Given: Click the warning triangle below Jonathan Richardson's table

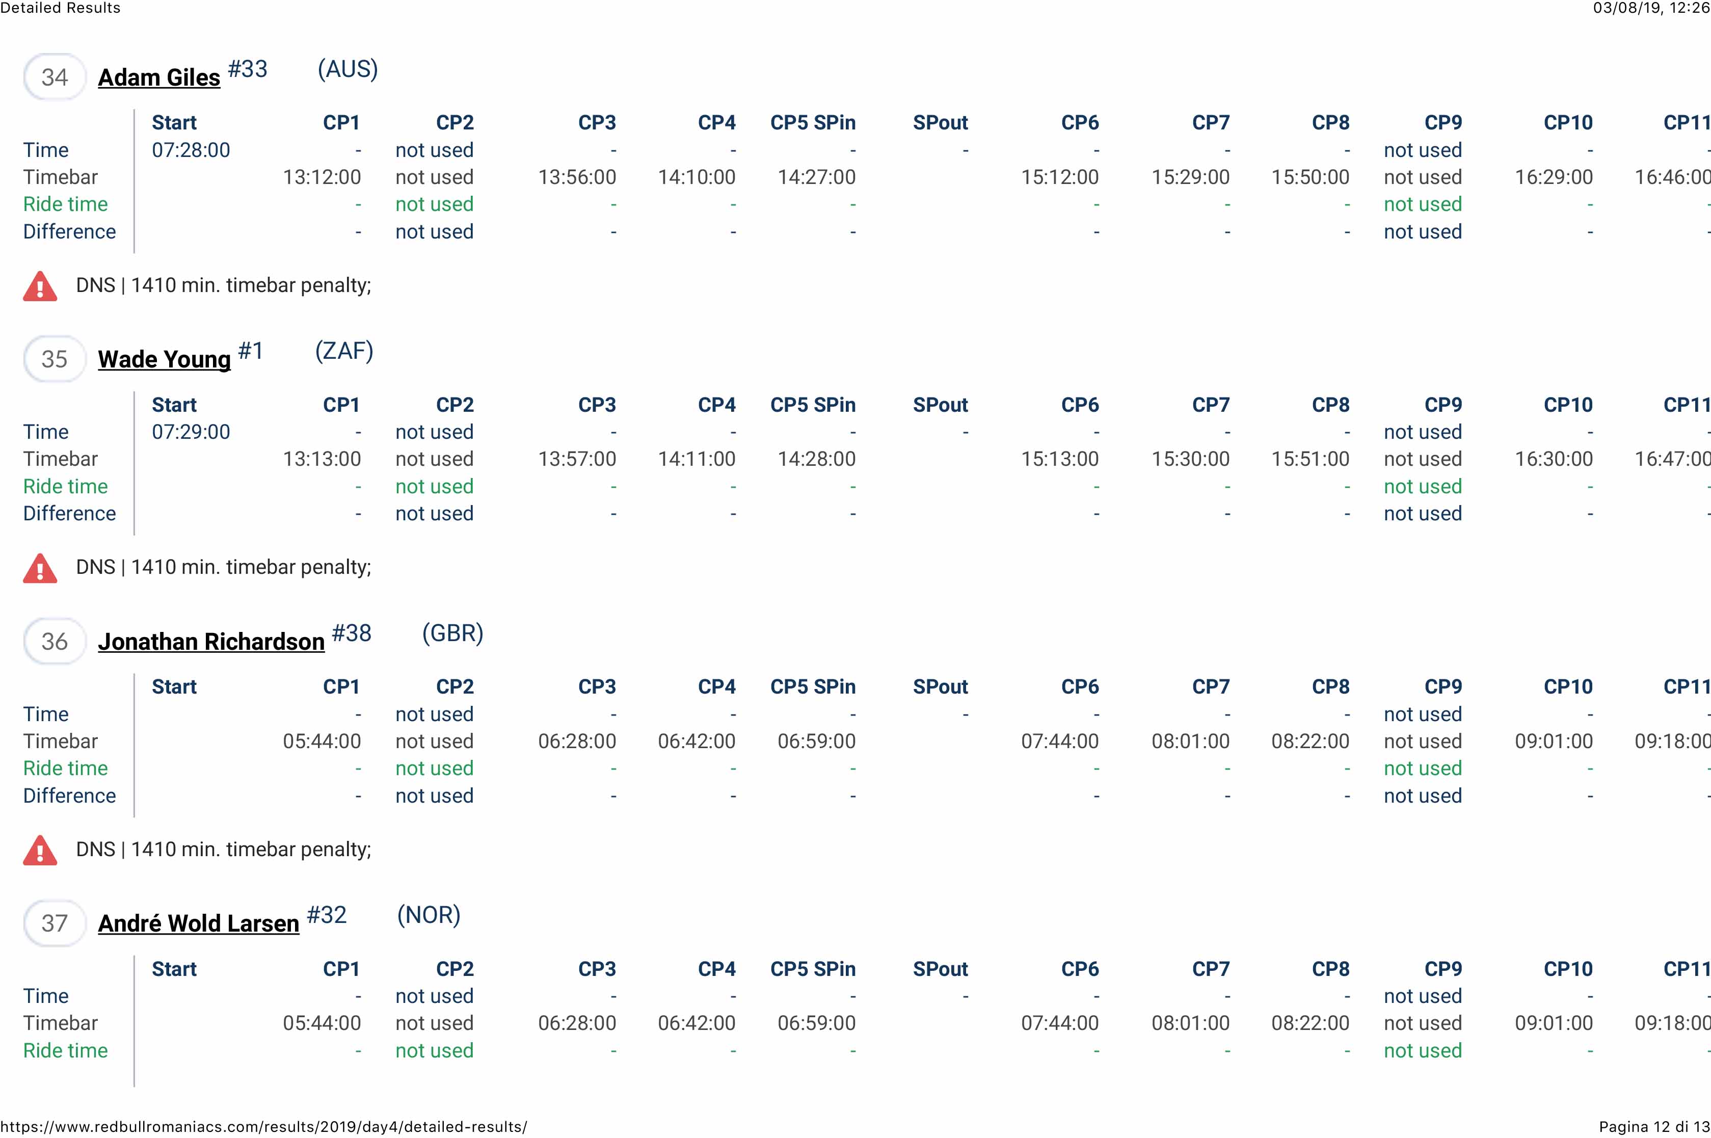Looking at the screenshot, I should pos(40,850).
